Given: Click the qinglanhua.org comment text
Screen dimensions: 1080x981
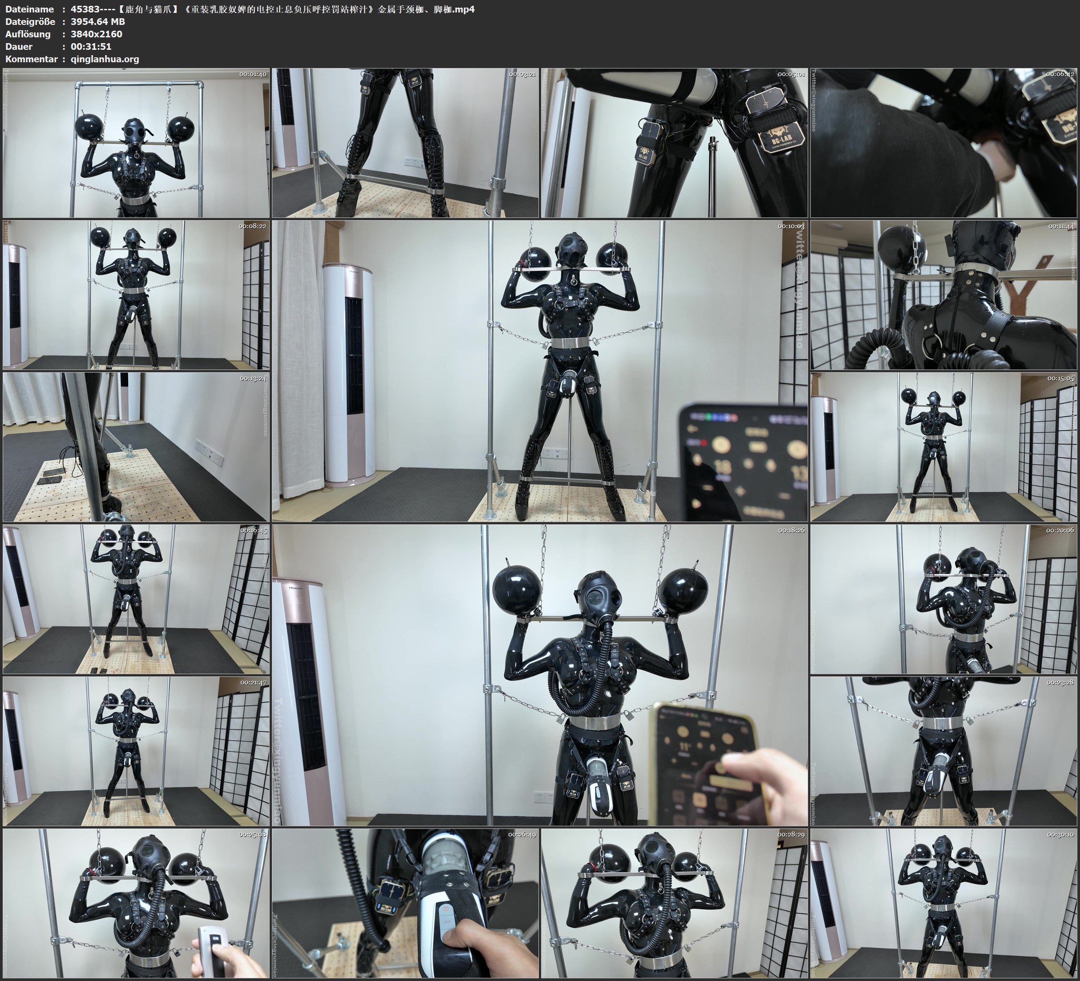Looking at the screenshot, I should point(105,59).
